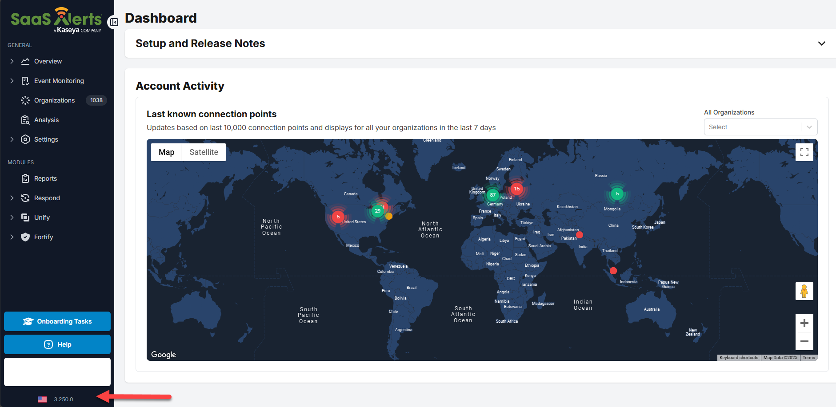The height and width of the screenshot is (407, 836).
Task: Expand the Setup and Release Notes section
Action: tap(821, 43)
